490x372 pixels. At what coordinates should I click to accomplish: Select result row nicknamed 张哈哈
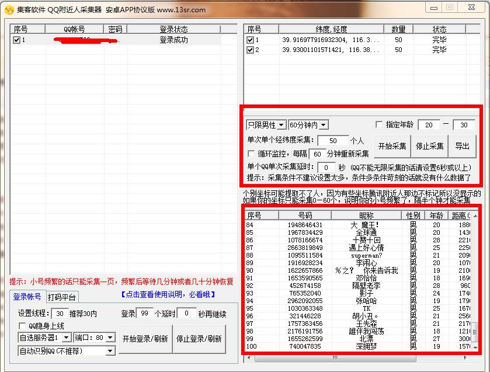click(x=358, y=301)
